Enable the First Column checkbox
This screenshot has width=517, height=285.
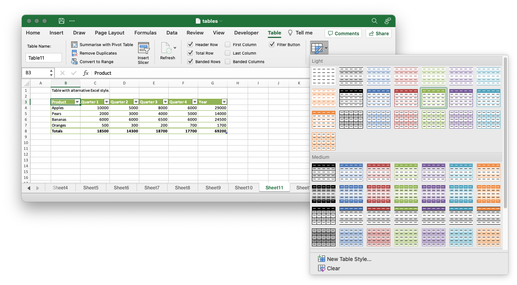228,45
